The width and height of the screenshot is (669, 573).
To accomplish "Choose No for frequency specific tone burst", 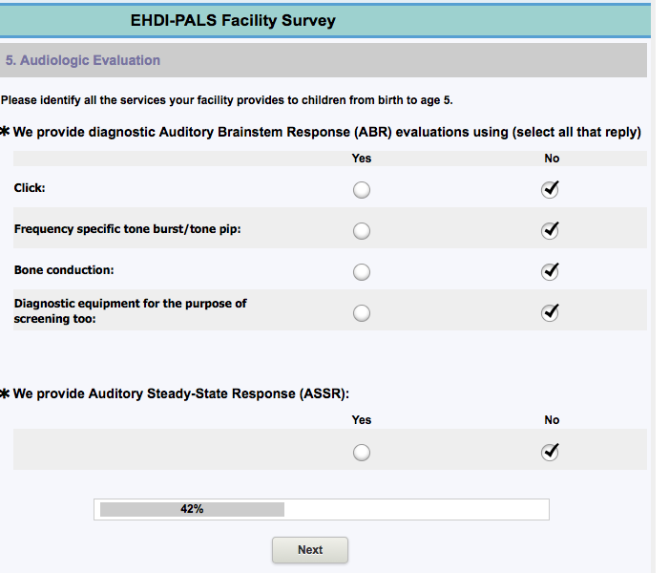I will point(550,231).
